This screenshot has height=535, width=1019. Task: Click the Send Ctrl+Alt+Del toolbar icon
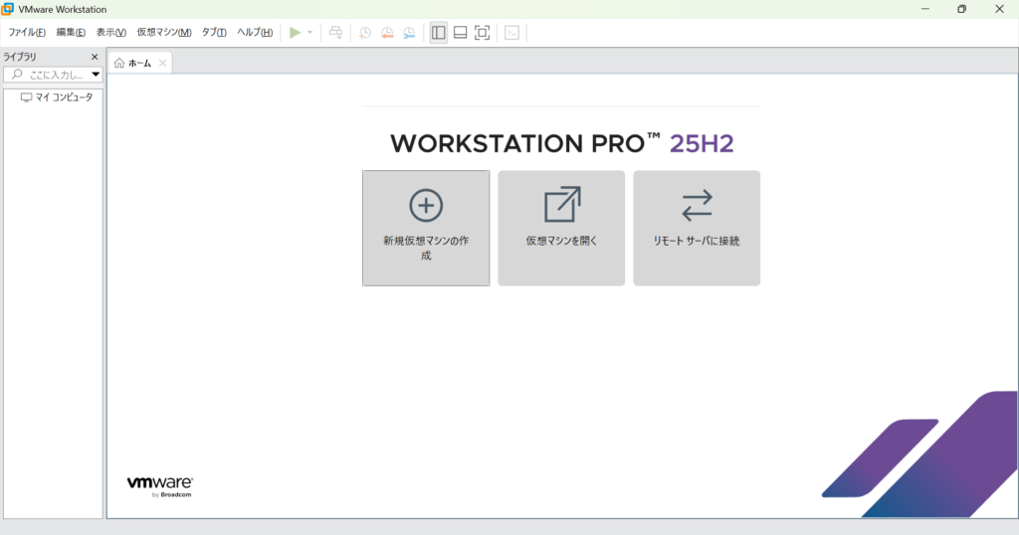pyautogui.click(x=335, y=33)
